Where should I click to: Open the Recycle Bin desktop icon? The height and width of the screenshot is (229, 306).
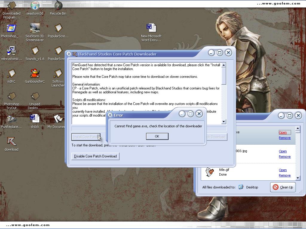click(58, 5)
